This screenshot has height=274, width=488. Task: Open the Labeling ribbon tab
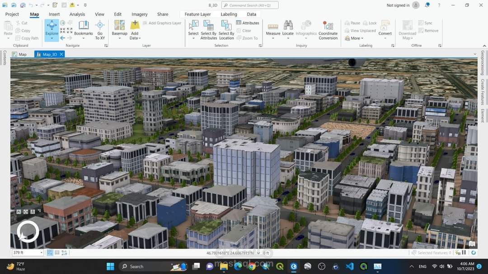[229, 14]
